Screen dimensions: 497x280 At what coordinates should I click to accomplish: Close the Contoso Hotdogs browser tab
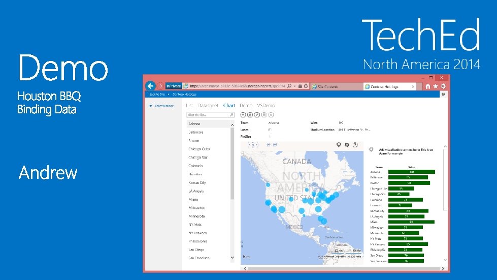[x=413, y=86]
